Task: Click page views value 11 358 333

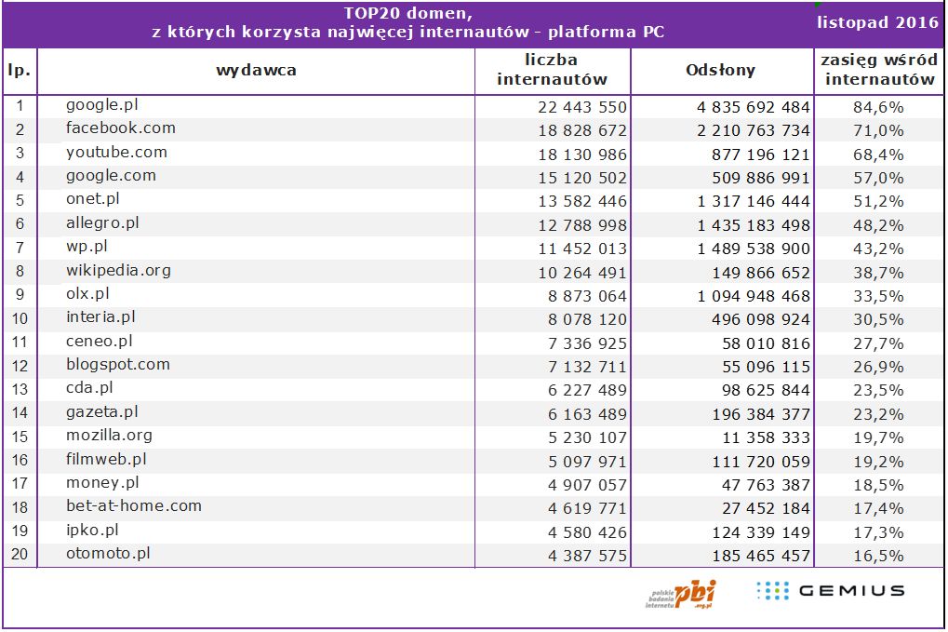Action: click(766, 437)
